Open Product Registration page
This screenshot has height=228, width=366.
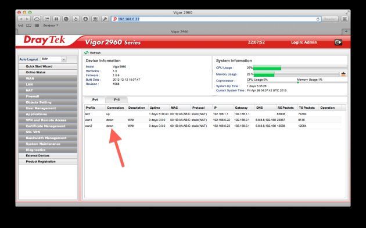[48, 162]
